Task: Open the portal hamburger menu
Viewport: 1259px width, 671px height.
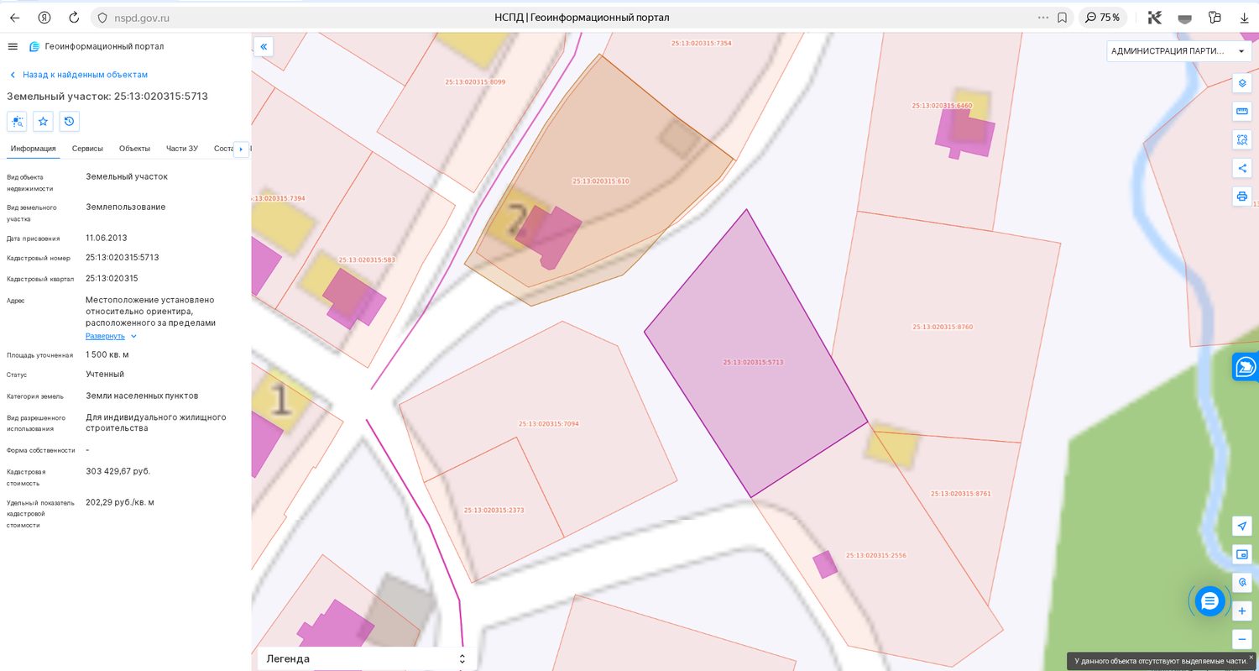Action: [13, 47]
